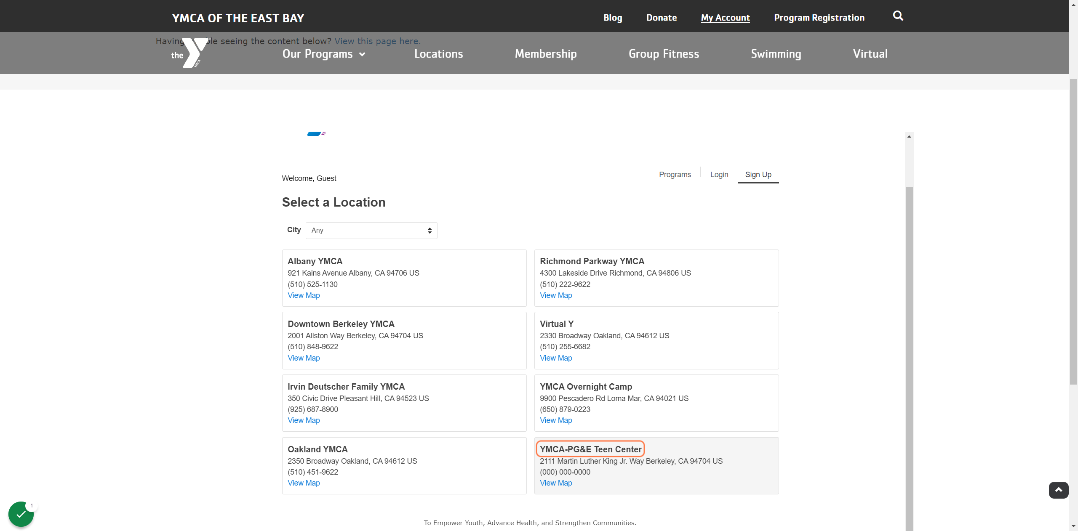Select Richmond Parkway YMCA title
Image resolution: width=1078 pixels, height=531 pixels.
click(x=592, y=261)
